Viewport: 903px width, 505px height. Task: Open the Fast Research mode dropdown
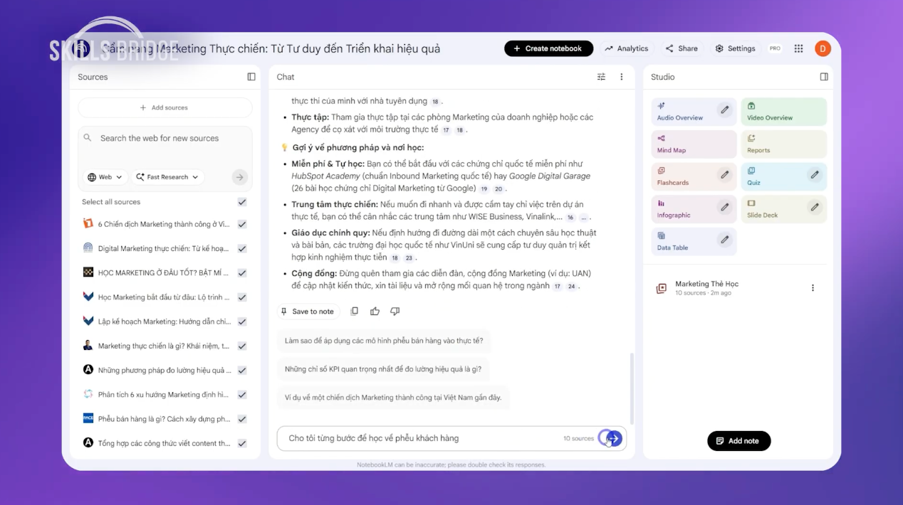167,177
